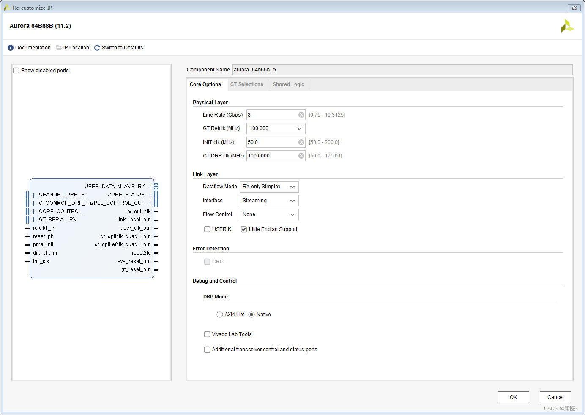Select the AXI4 Lite radio button
This screenshot has height=415, width=585.
click(220, 315)
